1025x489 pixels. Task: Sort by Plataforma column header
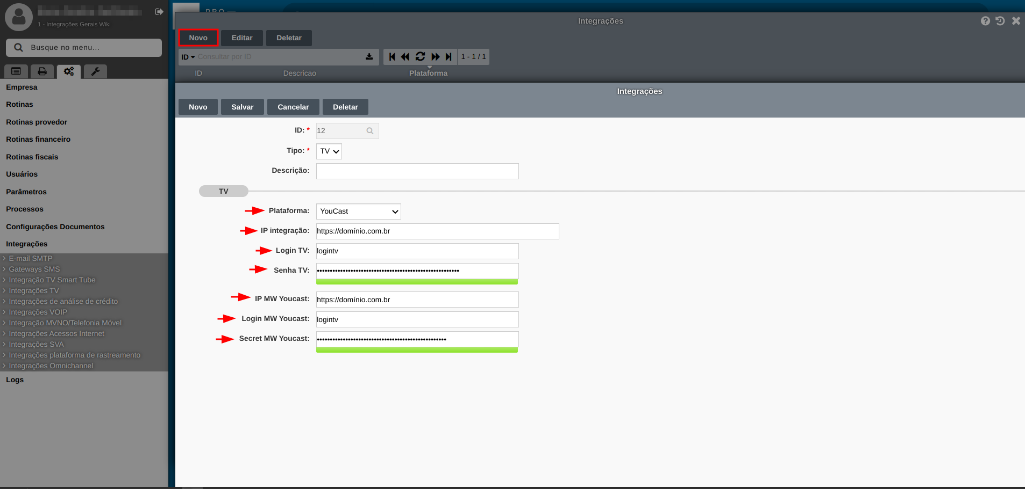pyautogui.click(x=428, y=74)
